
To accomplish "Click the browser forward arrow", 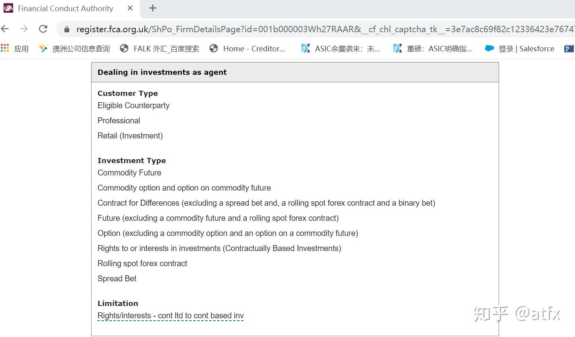I will click(24, 29).
